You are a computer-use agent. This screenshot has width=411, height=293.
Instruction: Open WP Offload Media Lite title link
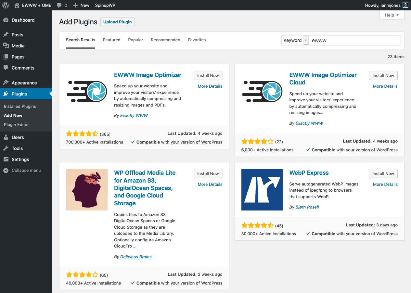pos(145,188)
